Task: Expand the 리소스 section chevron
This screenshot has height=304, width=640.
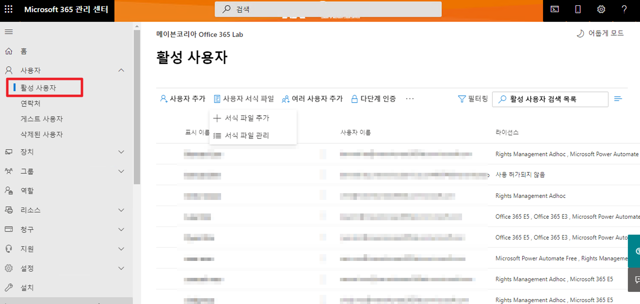Action: click(x=121, y=210)
